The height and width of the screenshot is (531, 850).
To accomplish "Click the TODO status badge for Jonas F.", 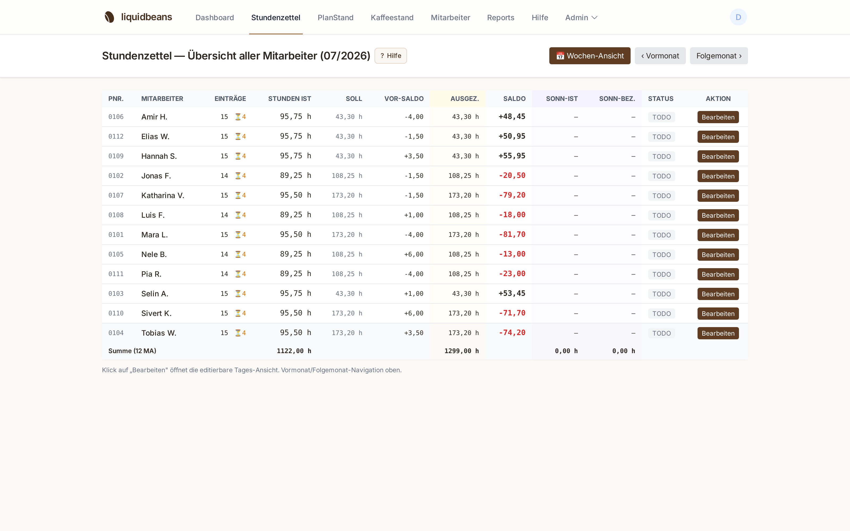I will coord(661,176).
